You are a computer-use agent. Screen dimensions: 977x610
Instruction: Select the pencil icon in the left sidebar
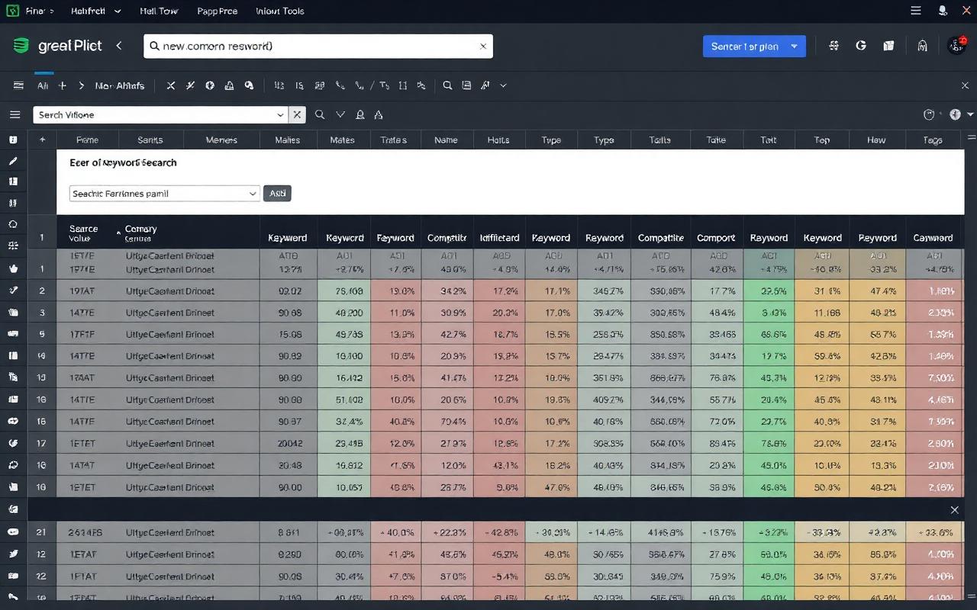coord(13,161)
